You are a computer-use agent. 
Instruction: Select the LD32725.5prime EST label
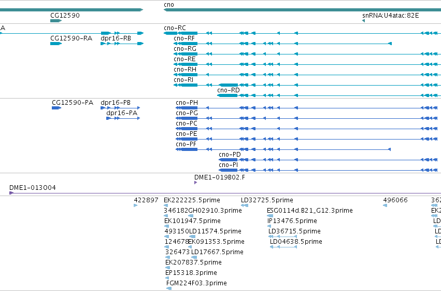tap(267, 200)
